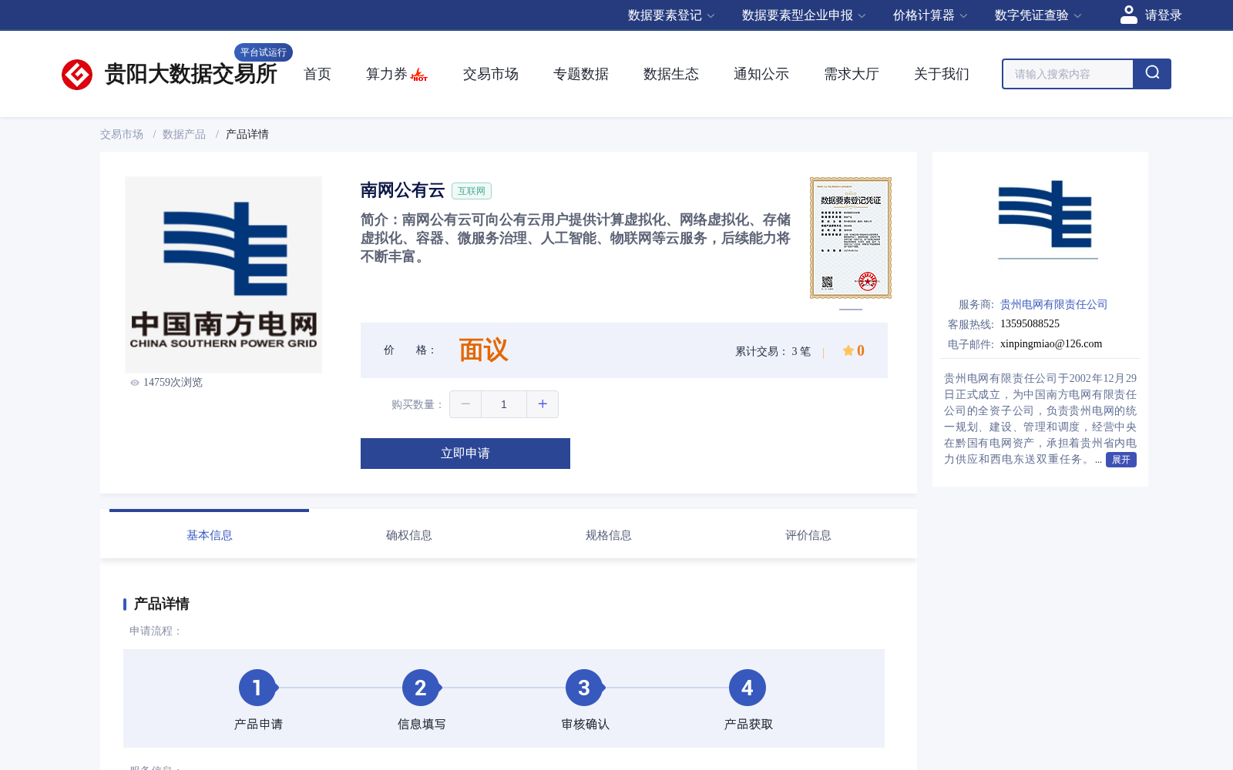Image resolution: width=1233 pixels, height=770 pixels.
Task: Click the eye views icon
Action: [135, 383]
